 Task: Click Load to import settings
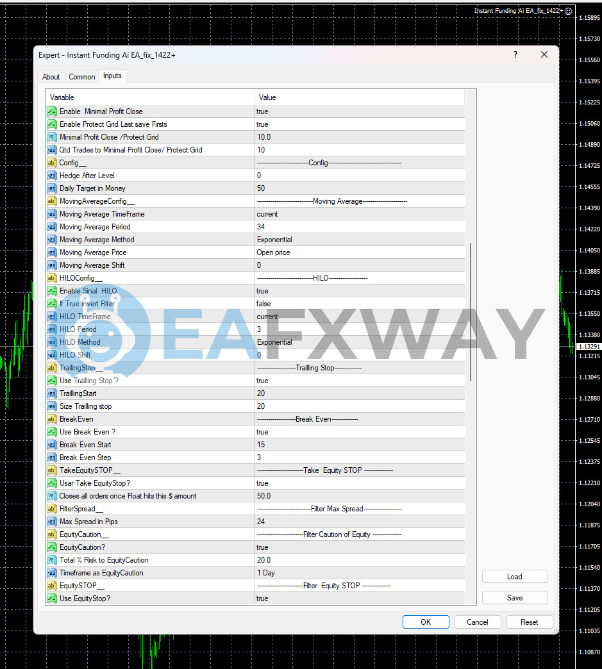click(515, 577)
